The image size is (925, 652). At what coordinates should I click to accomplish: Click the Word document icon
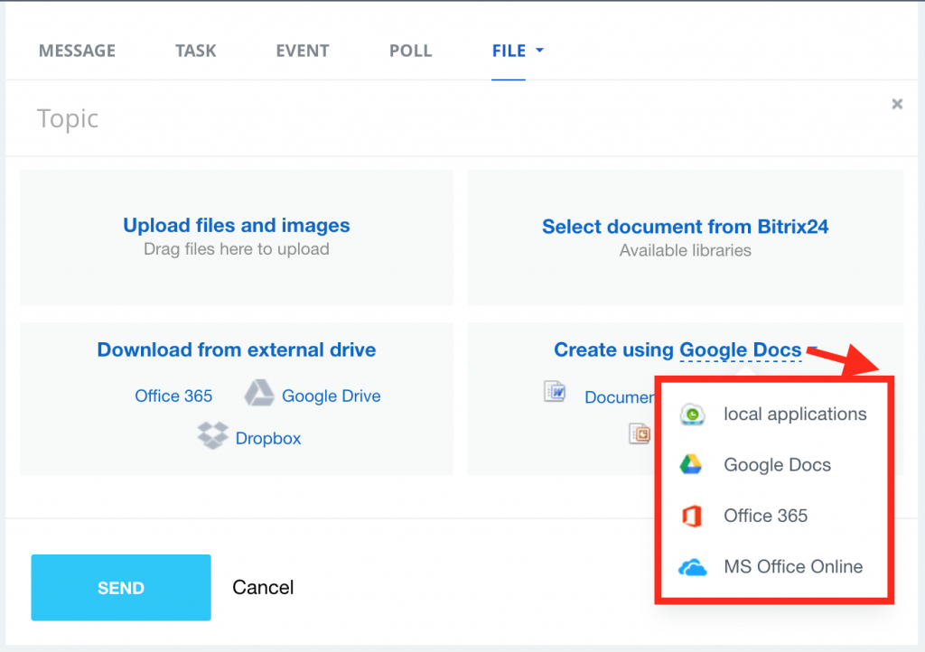(x=556, y=391)
